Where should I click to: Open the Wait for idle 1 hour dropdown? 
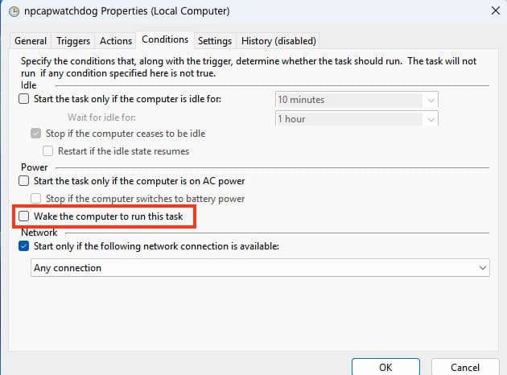pos(431,119)
